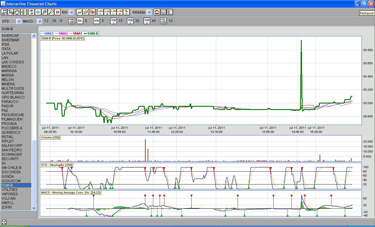Click the stock list scroll down arrow
375x227 pixels.
[34, 208]
